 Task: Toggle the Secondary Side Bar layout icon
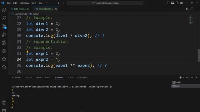click(x=177, y=3)
